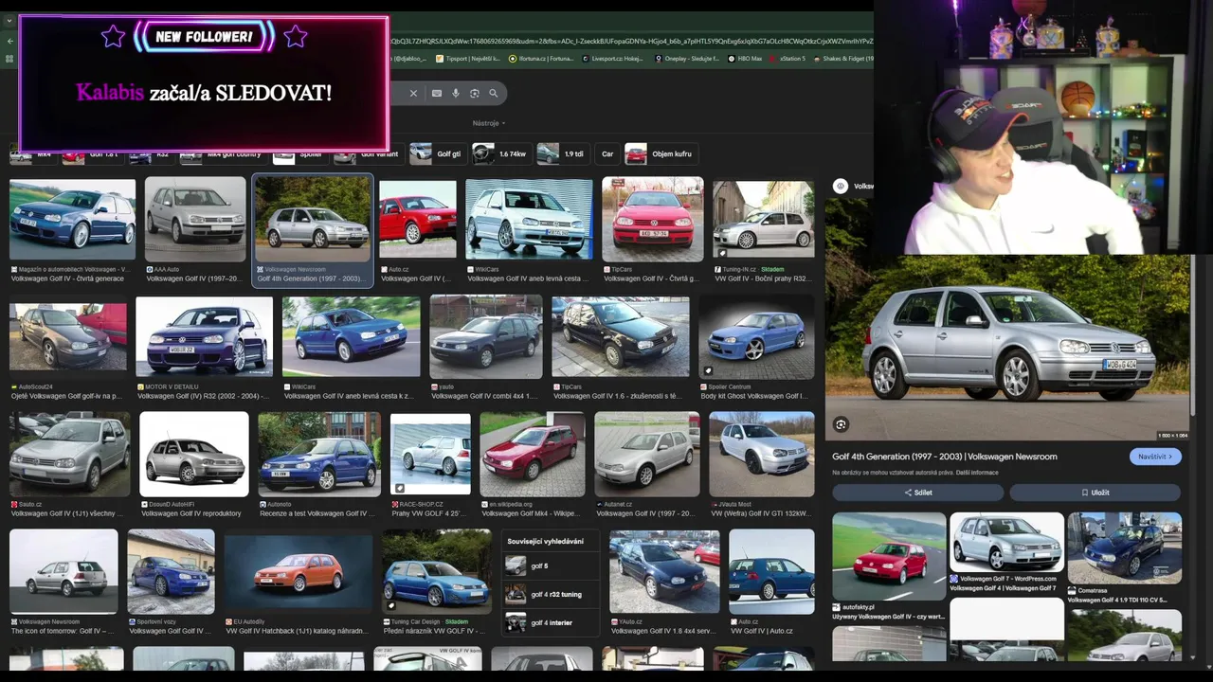Screen dimensions: 1213x682
Task: Open en.wikipedia.org Volkswagen Golf Mk4 thumbnail
Action: tap(533, 455)
